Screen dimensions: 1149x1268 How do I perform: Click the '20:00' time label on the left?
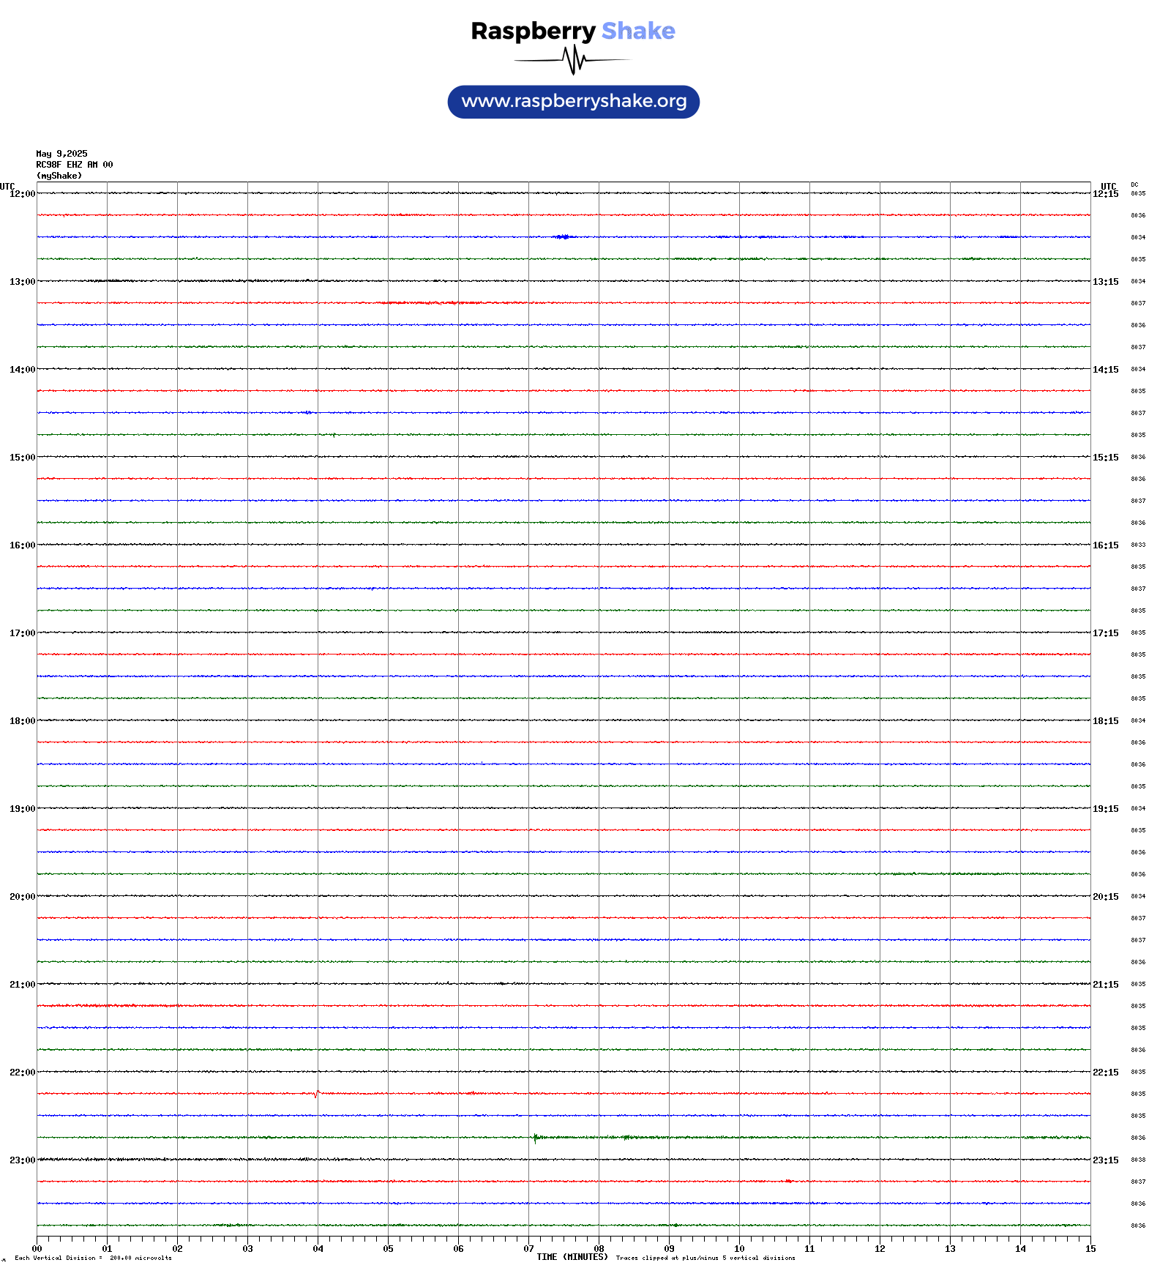(22, 897)
